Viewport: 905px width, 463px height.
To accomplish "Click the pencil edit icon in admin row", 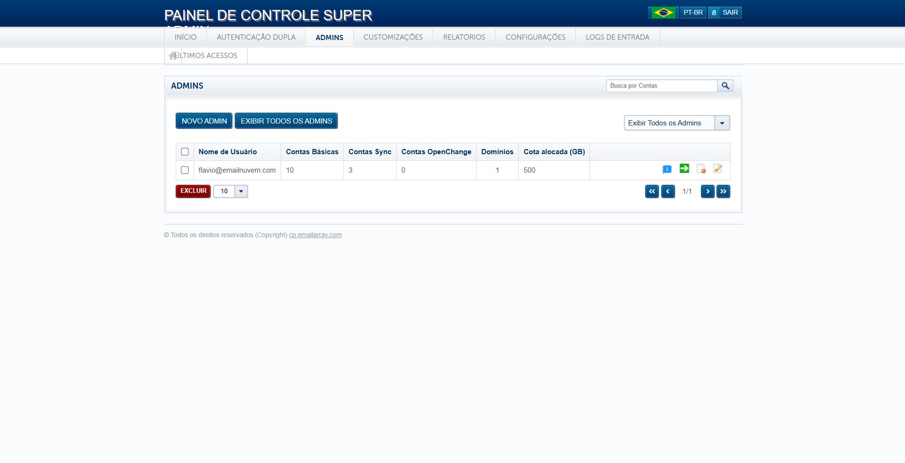I will click(718, 168).
